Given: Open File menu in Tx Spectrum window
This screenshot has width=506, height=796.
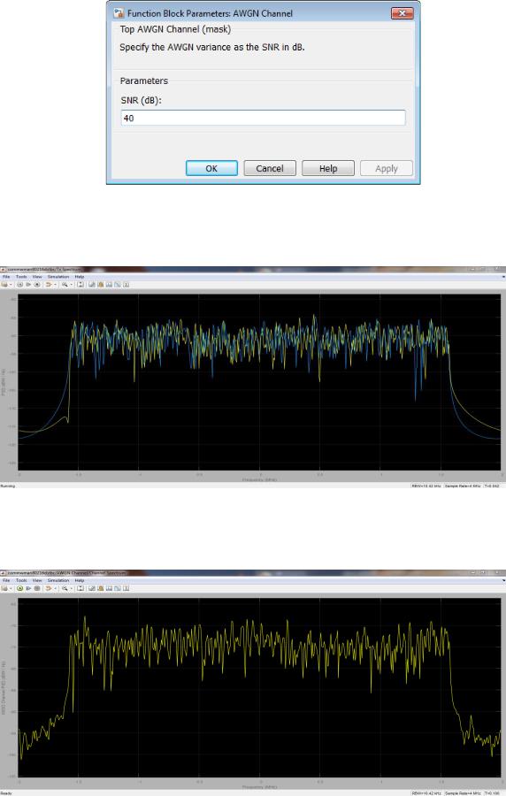Looking at the screenshot, I should 6,277.
